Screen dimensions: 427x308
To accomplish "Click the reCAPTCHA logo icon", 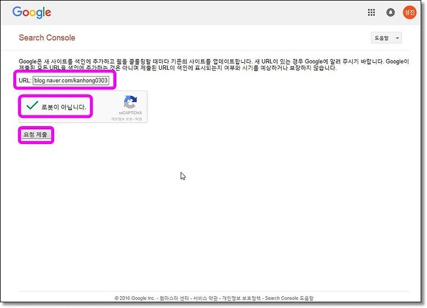I will [x=130, y=102].
